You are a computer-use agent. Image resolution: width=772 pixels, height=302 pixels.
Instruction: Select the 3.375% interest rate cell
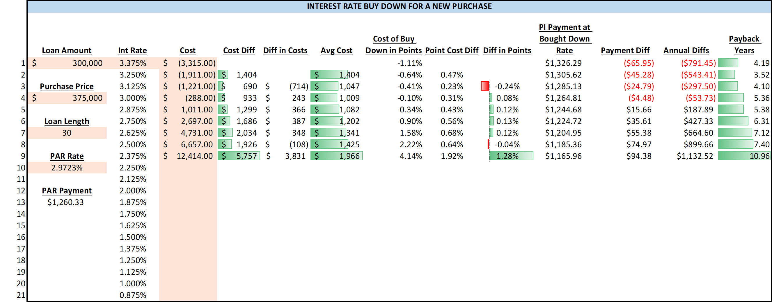(x=132, y=63)
